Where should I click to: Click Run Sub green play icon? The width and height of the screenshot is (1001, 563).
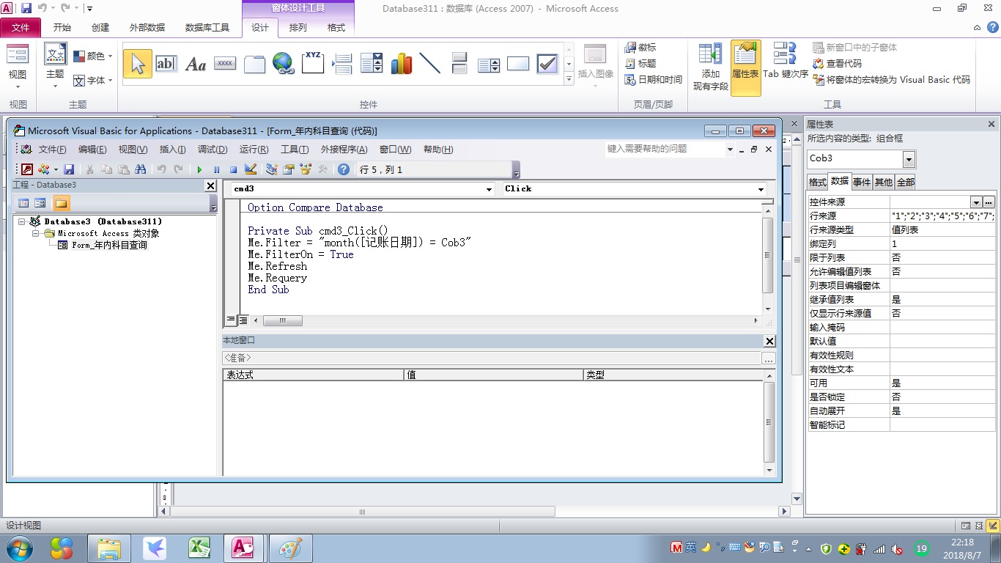coord(199,169)
